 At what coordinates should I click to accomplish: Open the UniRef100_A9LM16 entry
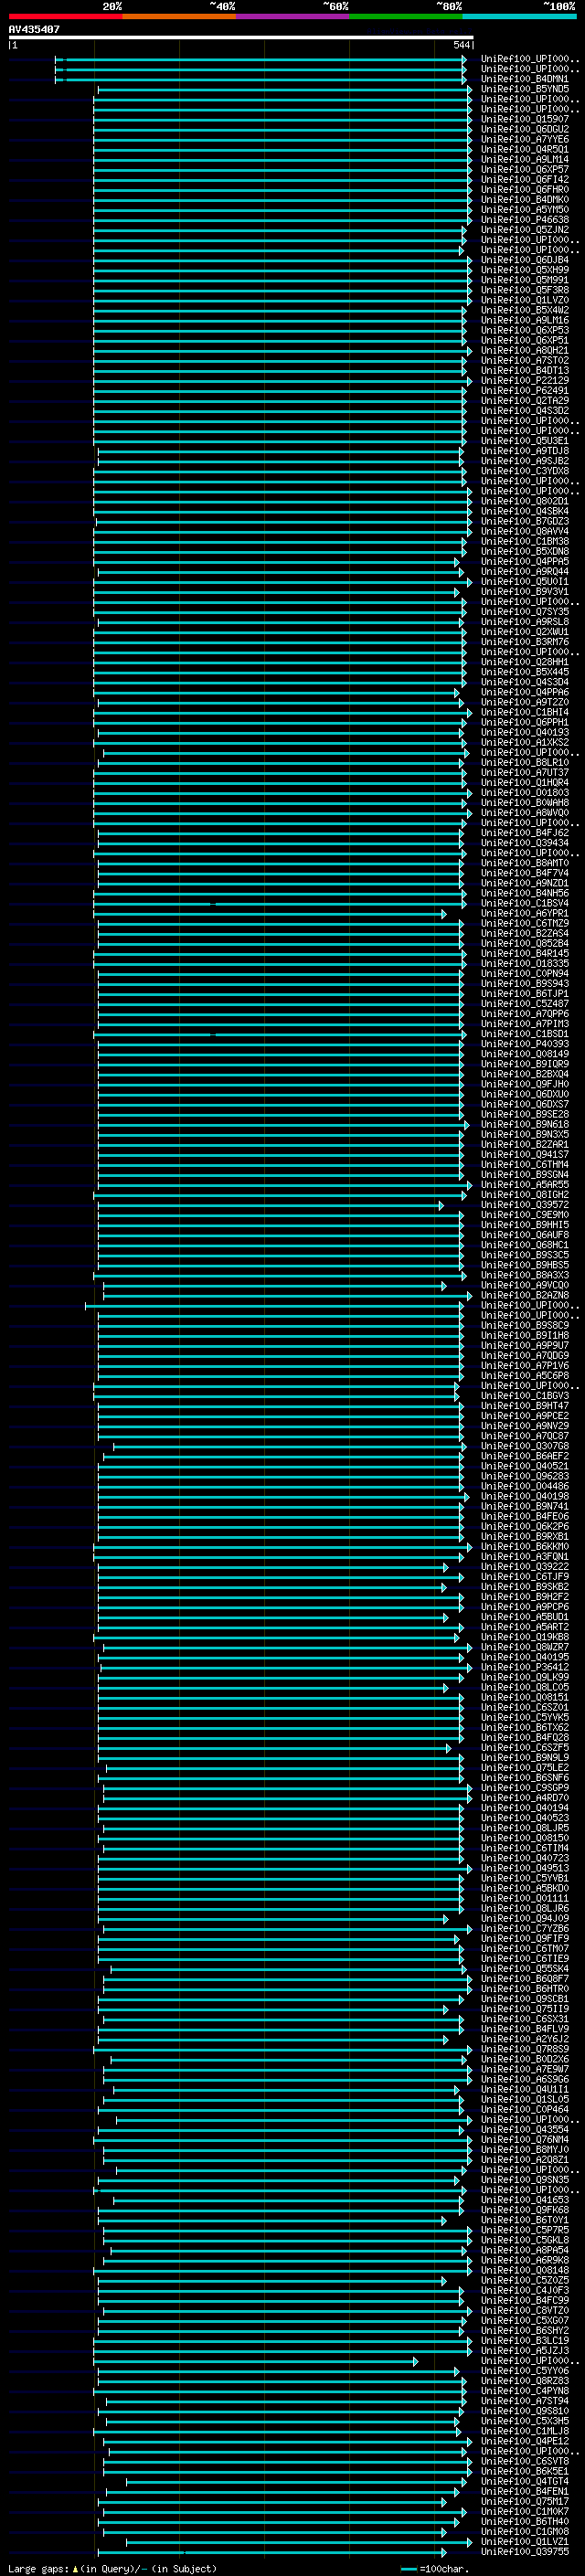(x=524, y=320)
